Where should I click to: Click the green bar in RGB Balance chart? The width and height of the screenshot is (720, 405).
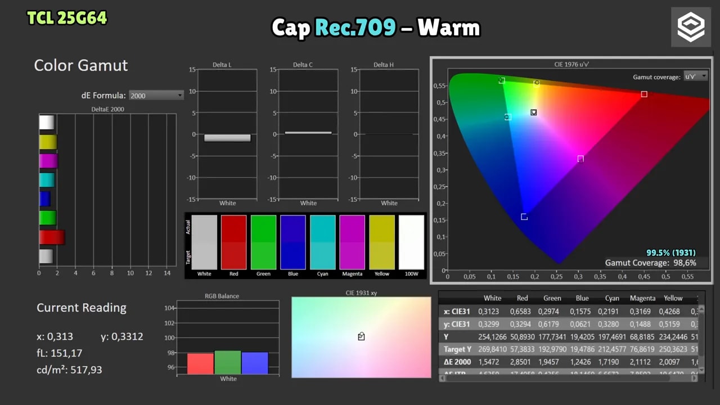(228, 362)
